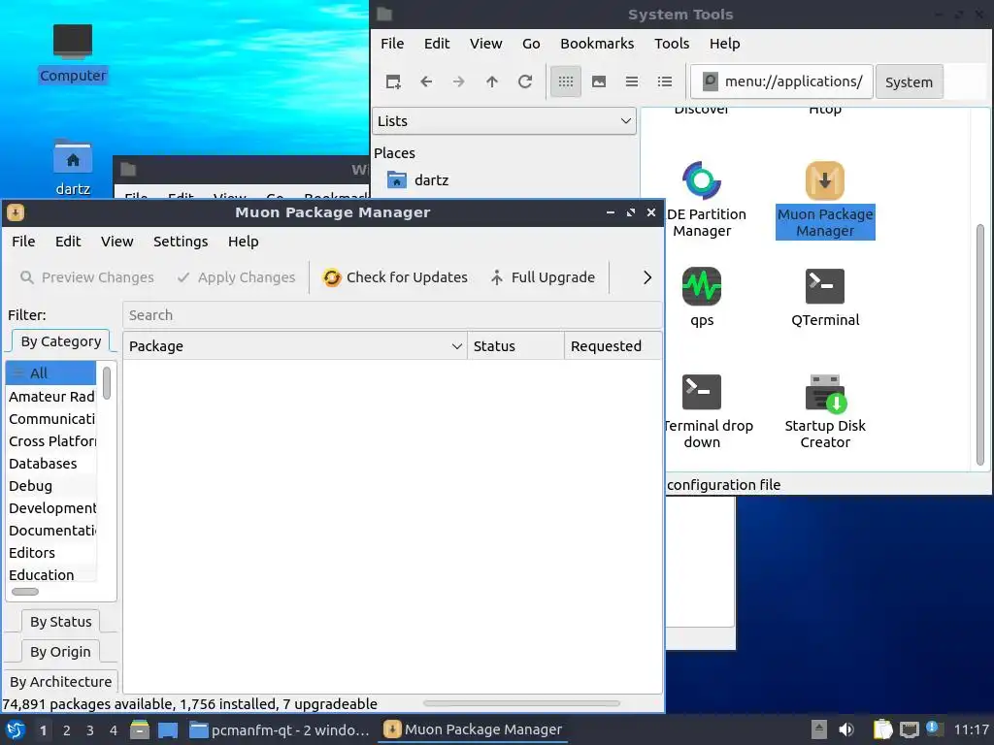Go up one folder in System Tools
Viewport: 994px width, 745px height.
point(492,81)
